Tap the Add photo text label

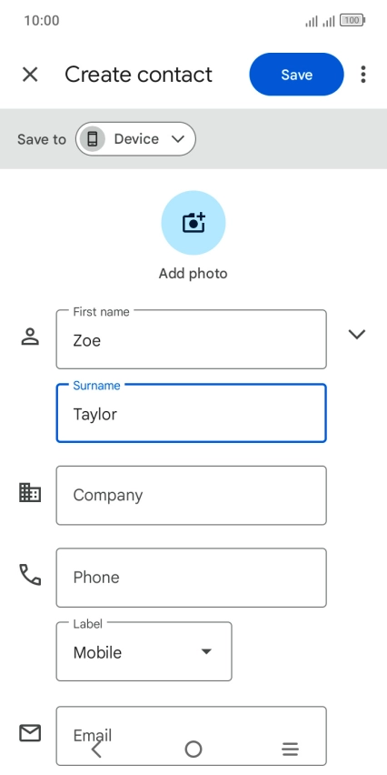[193, 273]
